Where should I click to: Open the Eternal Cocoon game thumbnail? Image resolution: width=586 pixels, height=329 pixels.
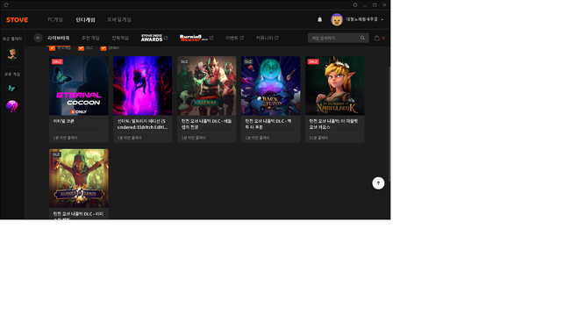coord(79,86)
